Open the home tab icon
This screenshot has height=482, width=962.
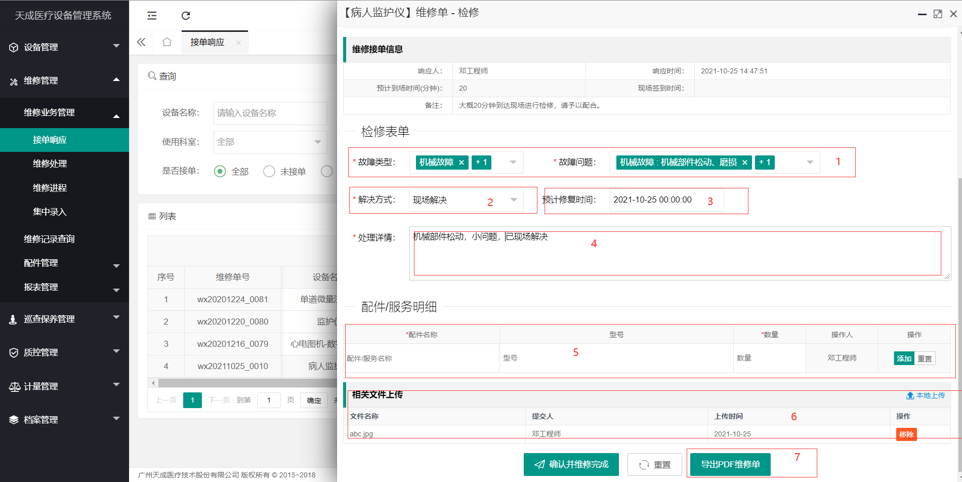[167, 42]
